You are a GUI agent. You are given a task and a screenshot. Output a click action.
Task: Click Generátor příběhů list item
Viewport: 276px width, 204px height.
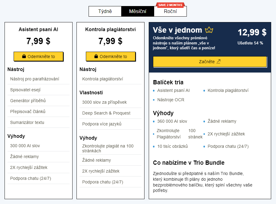pyautogui.click(x=28, y=101)
